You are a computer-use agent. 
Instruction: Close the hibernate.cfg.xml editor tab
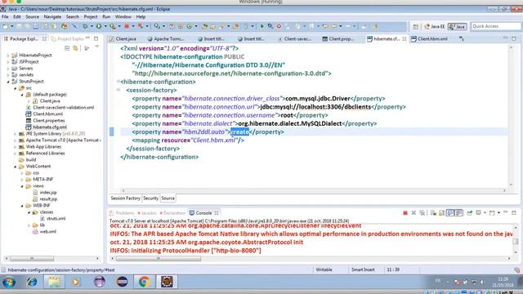405,39
